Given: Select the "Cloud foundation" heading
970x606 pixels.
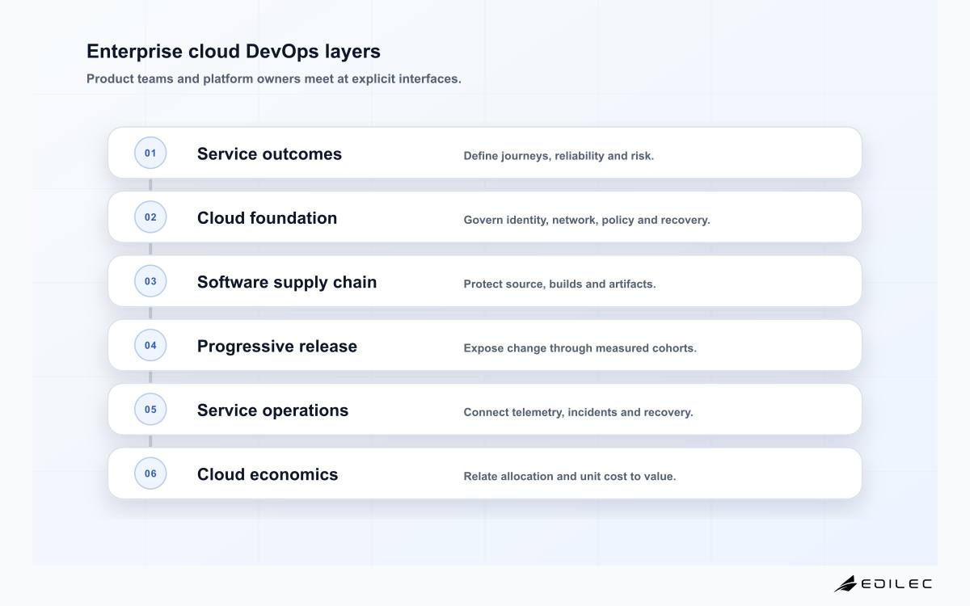Looking at the screenshot, I should click(267, 218).
